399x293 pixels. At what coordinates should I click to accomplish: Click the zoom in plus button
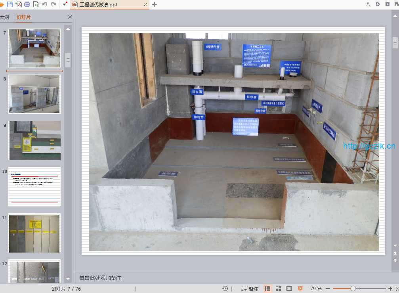pos(390,289)
